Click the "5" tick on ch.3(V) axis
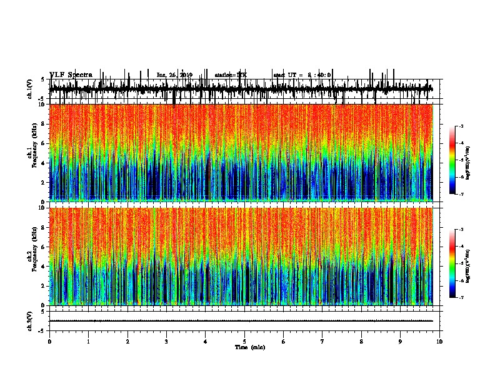Screen dimensions: 495x383 point(43,312)
